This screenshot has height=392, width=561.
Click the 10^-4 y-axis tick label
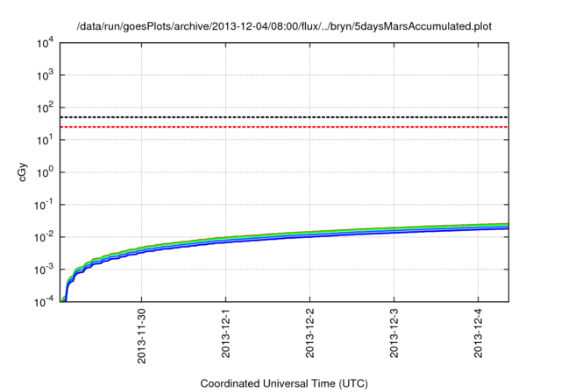pyautogui.click(x=44, y=303)
